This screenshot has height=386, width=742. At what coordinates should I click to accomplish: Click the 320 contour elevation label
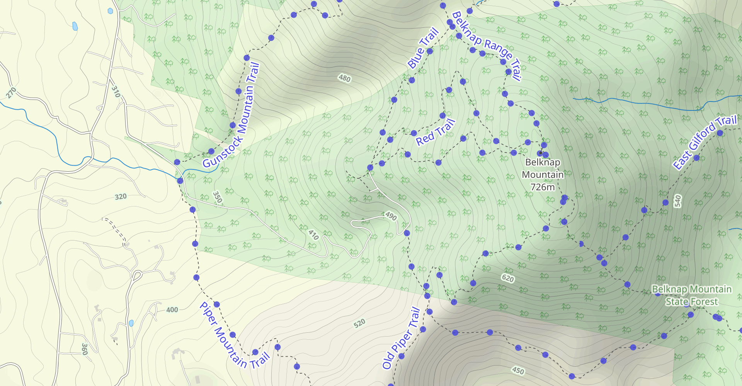pyautogui.click(x=121, y=197)
